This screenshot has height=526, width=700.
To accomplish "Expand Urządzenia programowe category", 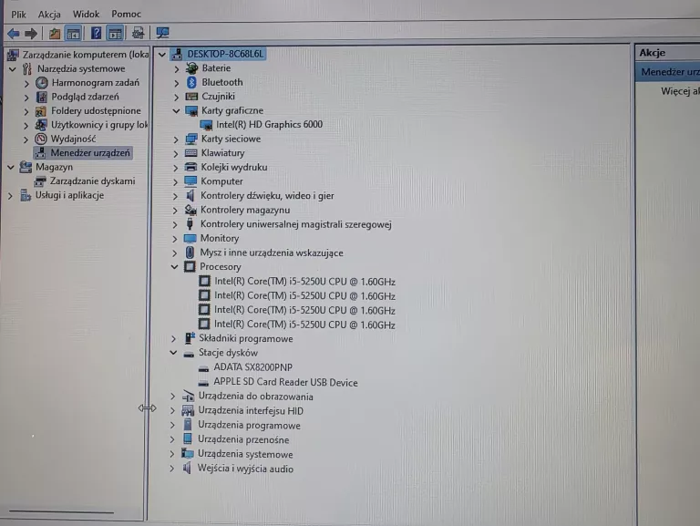I will point(172,426).
